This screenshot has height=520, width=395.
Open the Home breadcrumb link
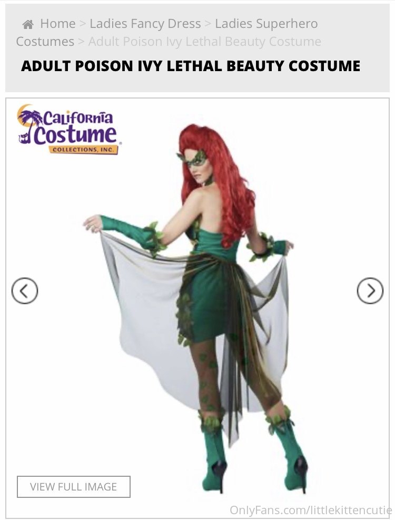point(58,24)
